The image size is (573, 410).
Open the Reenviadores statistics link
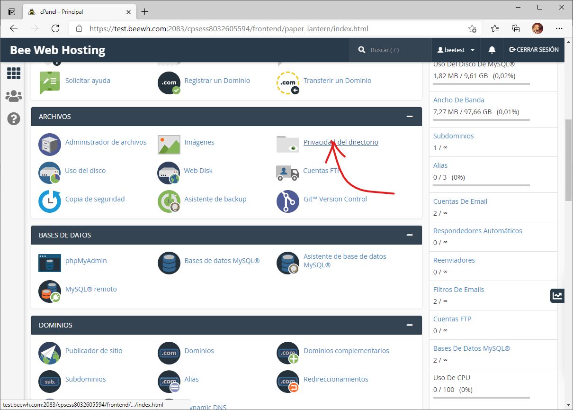click(x=454, y=260)
